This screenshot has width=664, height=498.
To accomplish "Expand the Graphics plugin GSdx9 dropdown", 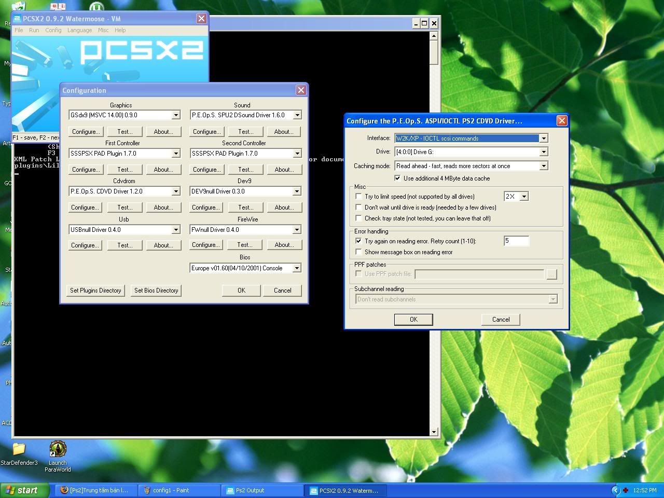I will (176, 115).
